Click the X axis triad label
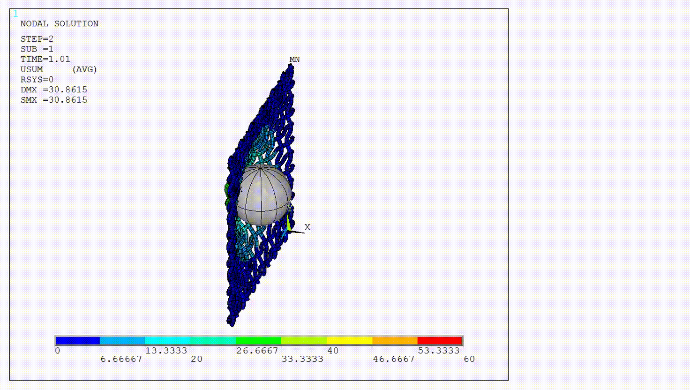 [307, 227]
